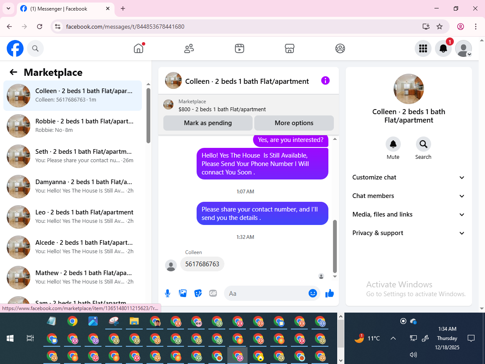Image resolution: width=485 pixels, height=364 pixels.
Task: Attach a photo with the image icon
Action: 183,293
